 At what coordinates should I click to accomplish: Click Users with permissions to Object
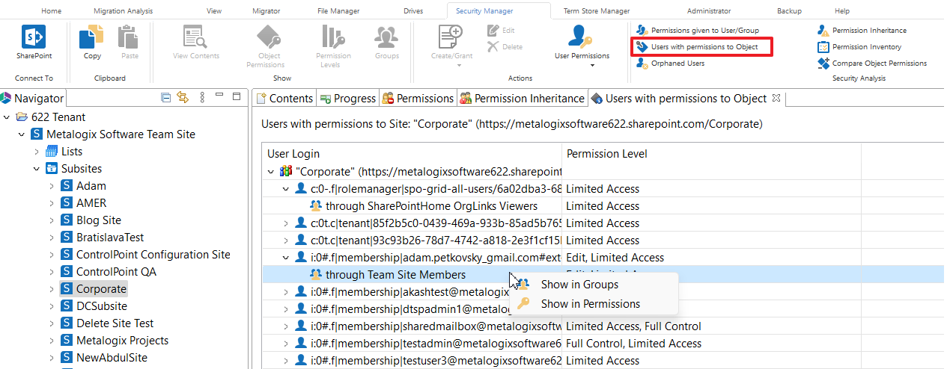(698, 47)
